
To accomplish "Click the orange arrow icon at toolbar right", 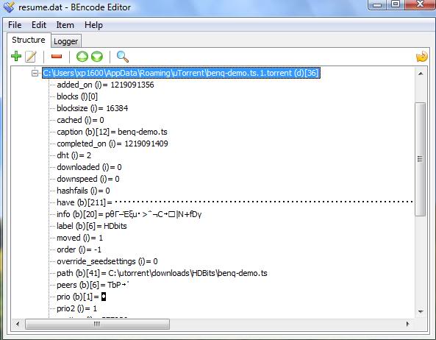I will tap(422, 57).
